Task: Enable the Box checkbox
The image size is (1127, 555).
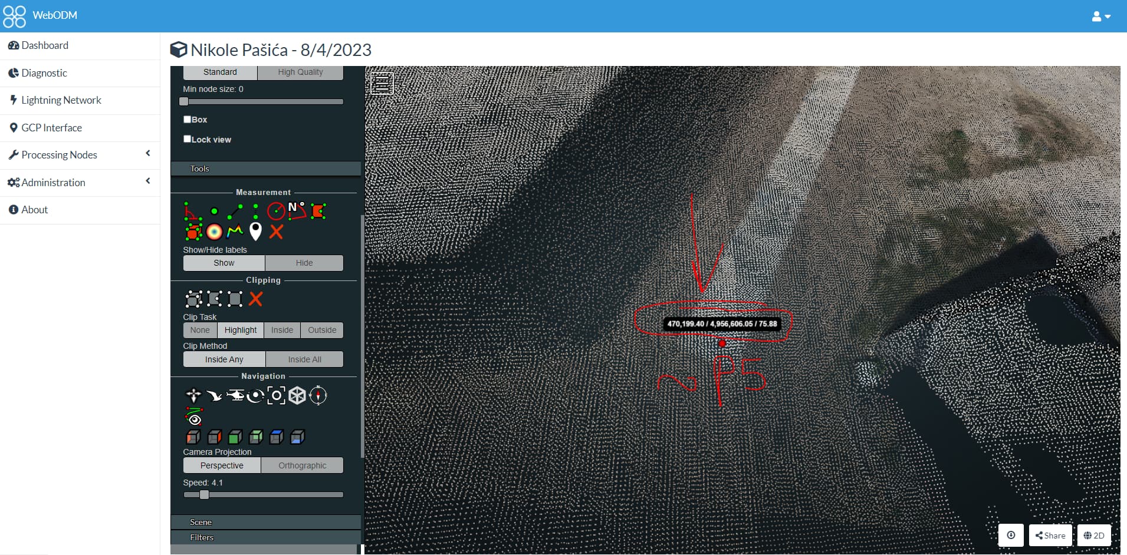Action: (x=188, y=119)
